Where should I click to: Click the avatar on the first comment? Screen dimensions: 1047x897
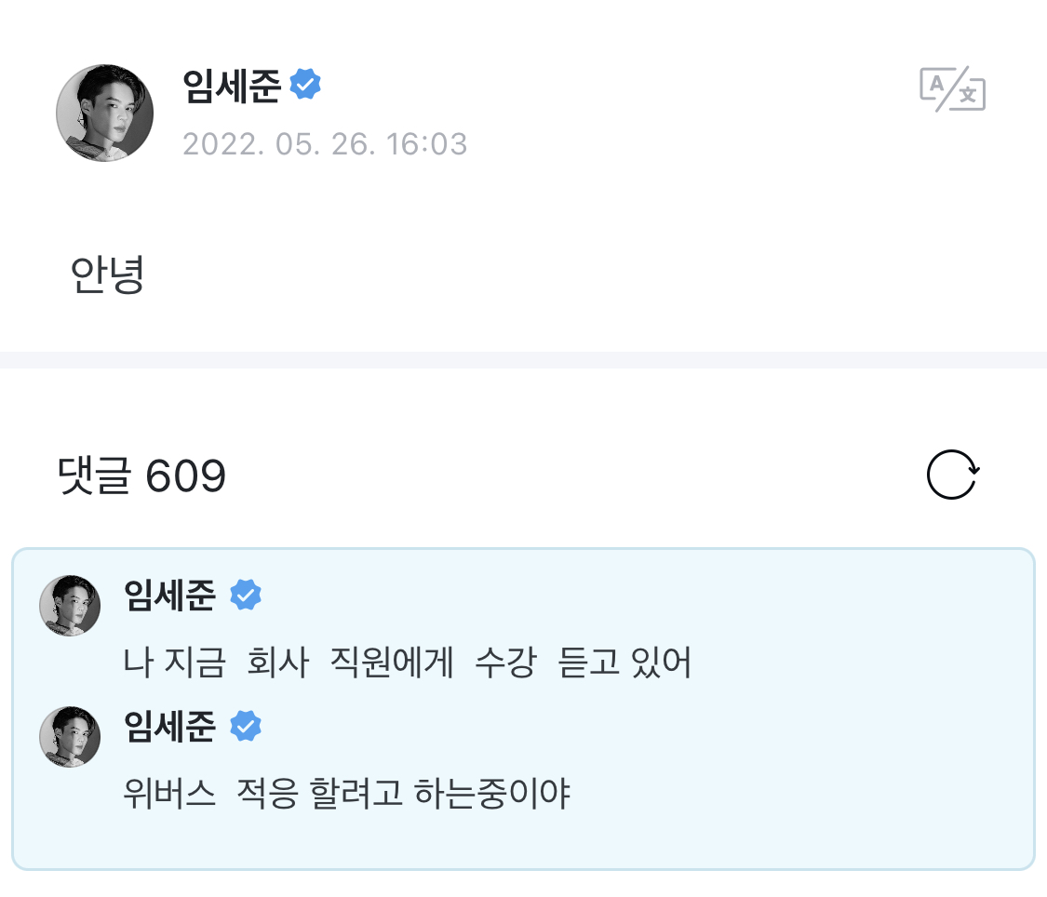tap(69, 606)
